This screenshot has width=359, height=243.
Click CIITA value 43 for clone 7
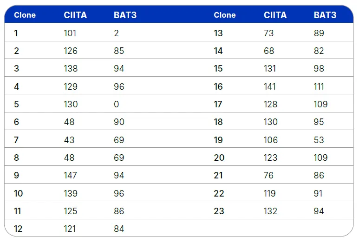pyautogui.click(x=69, y=140)
